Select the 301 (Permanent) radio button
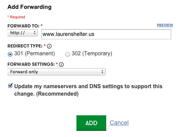Screen dimensions: 183x137 coord(10,54)
